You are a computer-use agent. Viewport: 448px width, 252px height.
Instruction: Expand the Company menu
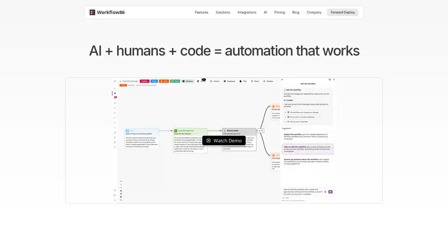[314, 13]
